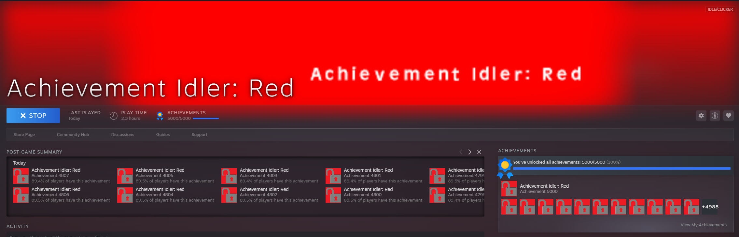Click the 'Achievement 4802' text

click(258, 195)
